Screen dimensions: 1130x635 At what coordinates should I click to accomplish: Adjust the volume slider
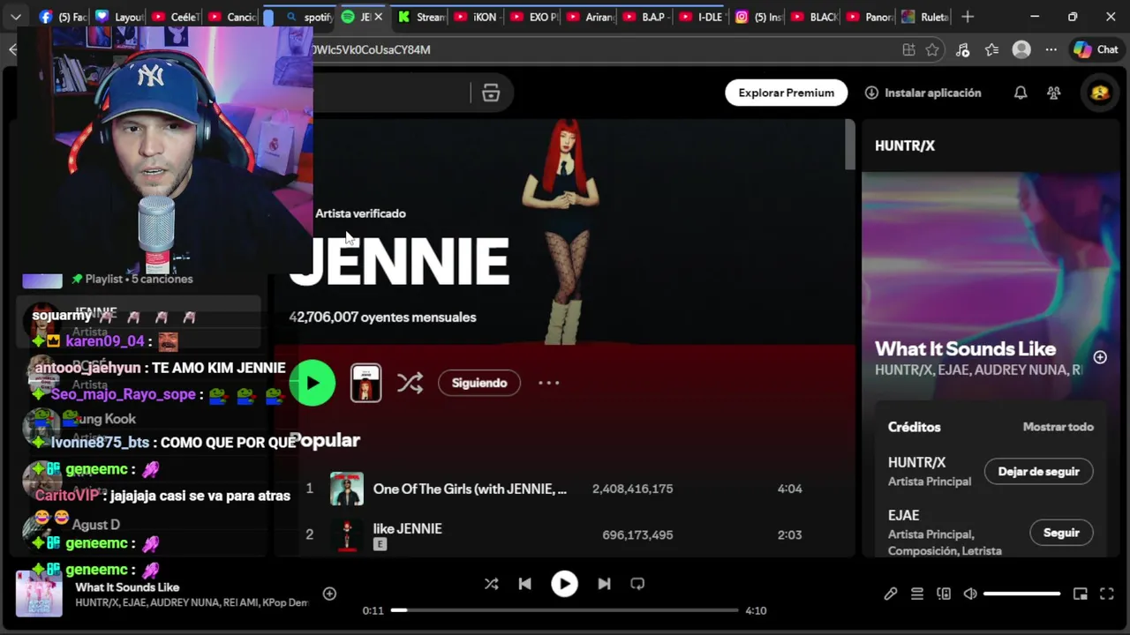[1021, 594]
